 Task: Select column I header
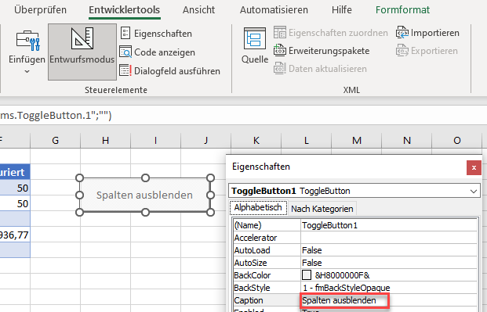click(155, 140)
